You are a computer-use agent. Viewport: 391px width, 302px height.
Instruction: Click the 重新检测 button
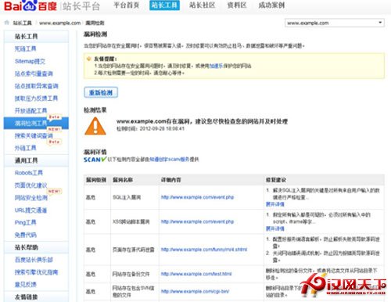101,92
